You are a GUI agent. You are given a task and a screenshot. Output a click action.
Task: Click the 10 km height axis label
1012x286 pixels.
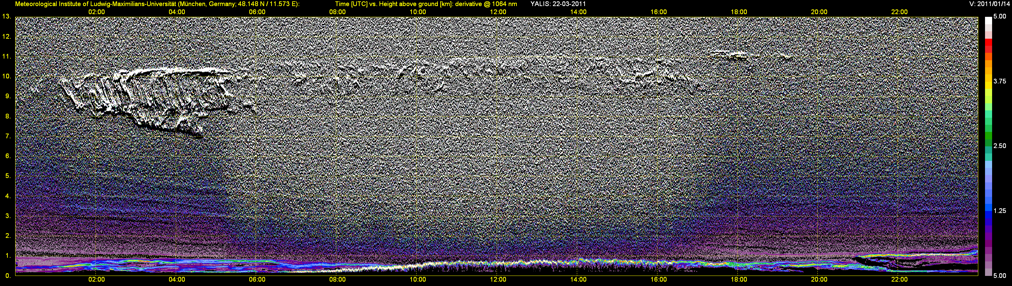pos(7,76)
